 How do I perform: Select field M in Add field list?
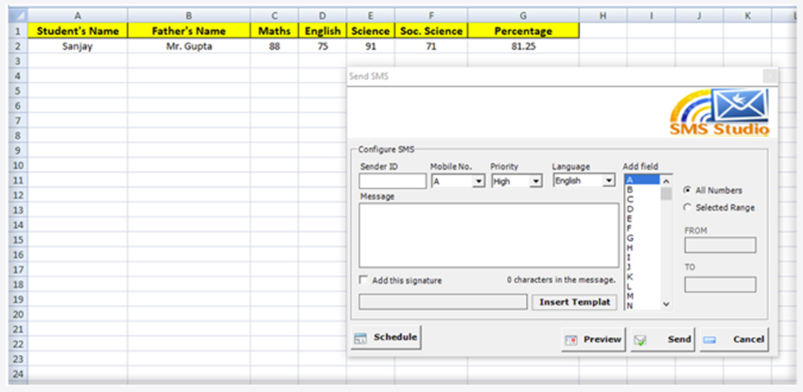pos(642,297)
